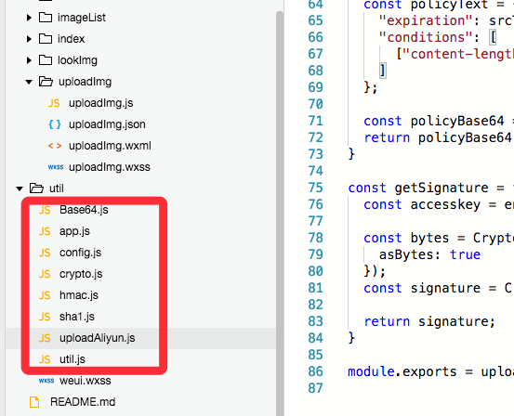Screen dimensions: 514x416
Task: Click the imageList folder icon
Action: pyautogui.click(x=46, y=18)
